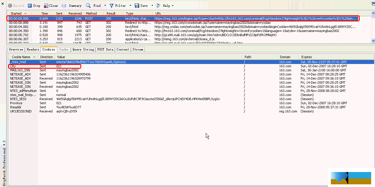Select the mimg.163.com closea_d.js request
This screenshot has height=187, width=375.
click(182, 39)
